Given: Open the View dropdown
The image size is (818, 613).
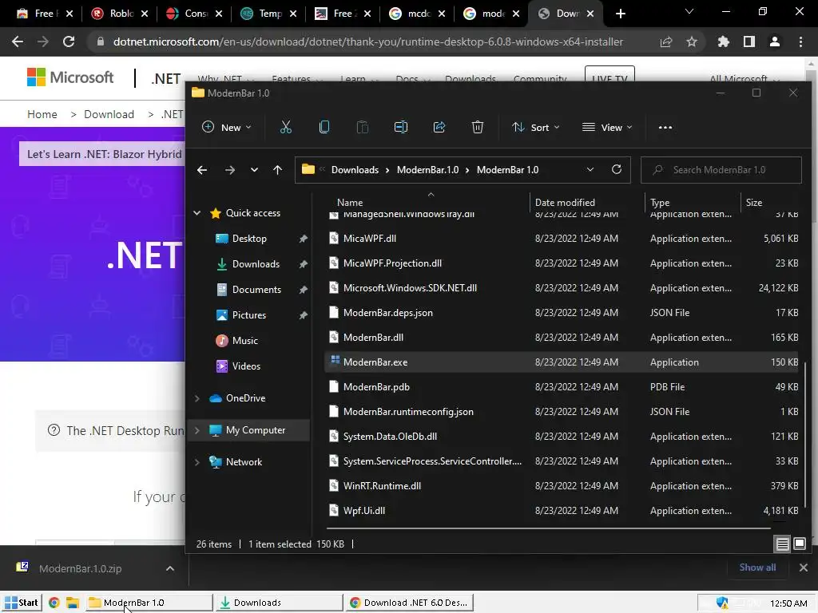Looking at the screenshot, I should pyautogui.click(x=607, y=127).
